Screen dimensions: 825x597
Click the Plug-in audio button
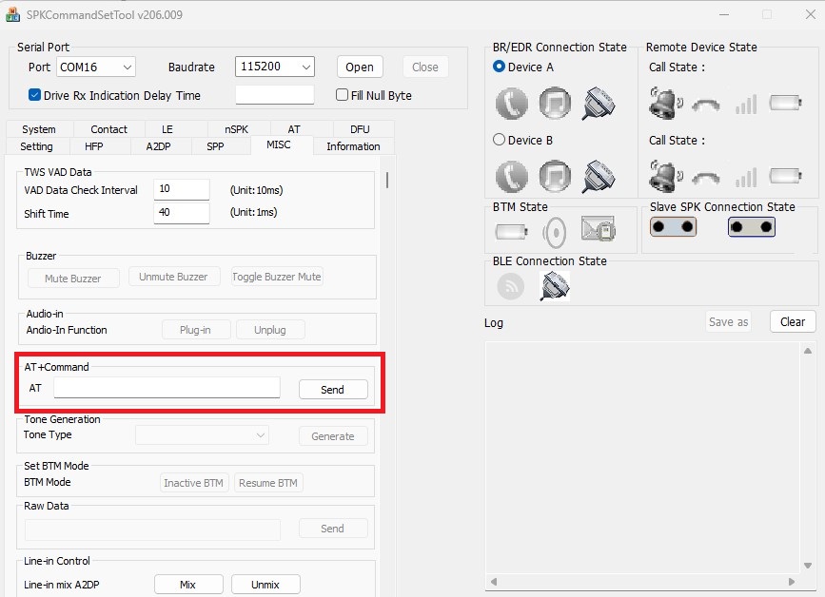(196, 330)
